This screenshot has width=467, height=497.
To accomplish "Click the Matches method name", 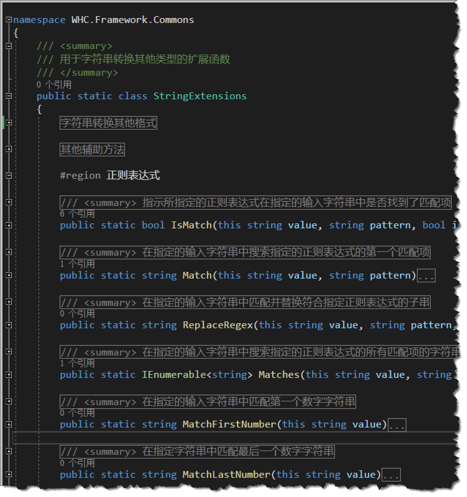I will tap(279, 375).
